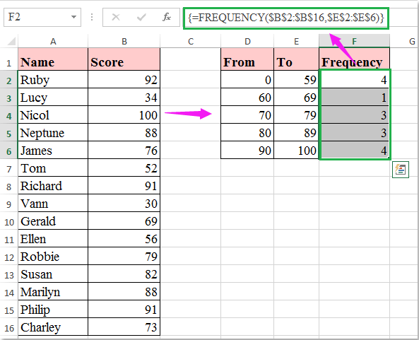Select Gerald's score 69 in column B
The width and height of the screenshot is (419, 340).
[x=124, y=221]
